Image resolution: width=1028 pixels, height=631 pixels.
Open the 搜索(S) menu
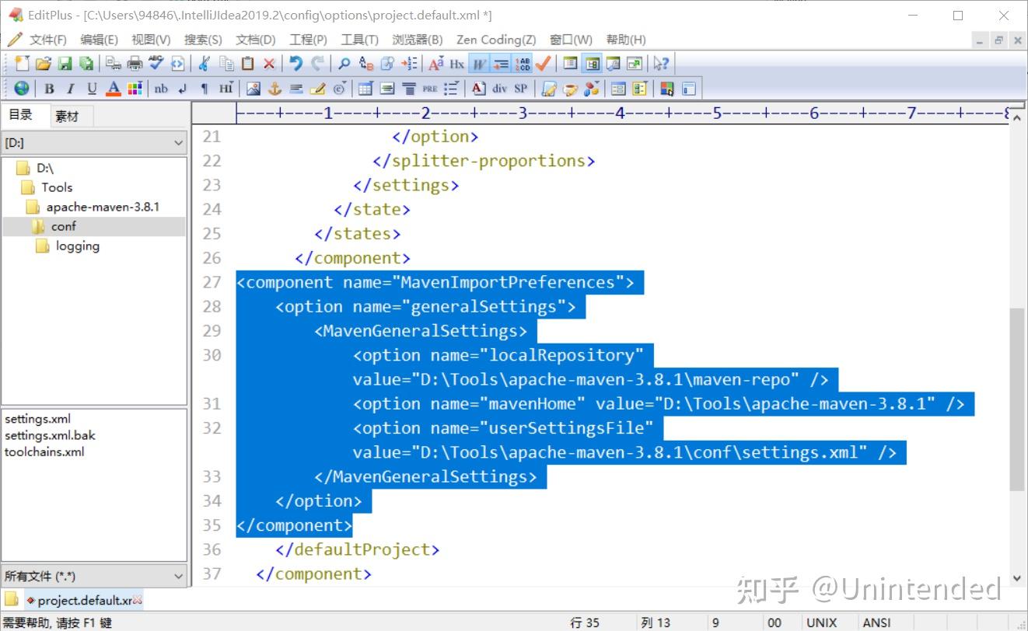tap(203, 40)
